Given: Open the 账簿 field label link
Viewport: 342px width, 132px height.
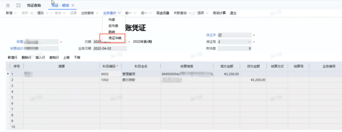Looking at the screenshot, I should point(20,42).
